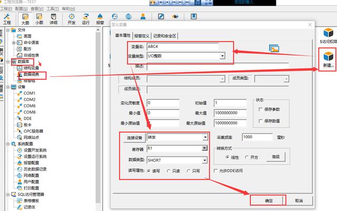Image resolution: width=337 pixels, height=211 pixels.
Task: Open 设置开发系统 in the tree
Action: click(35, 150)
